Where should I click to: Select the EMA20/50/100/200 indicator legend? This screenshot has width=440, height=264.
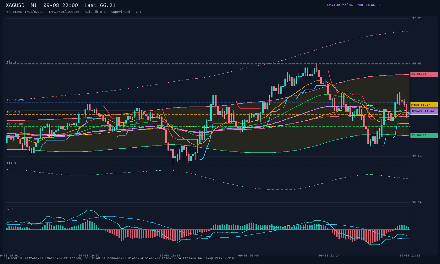(x=64, y=12)
